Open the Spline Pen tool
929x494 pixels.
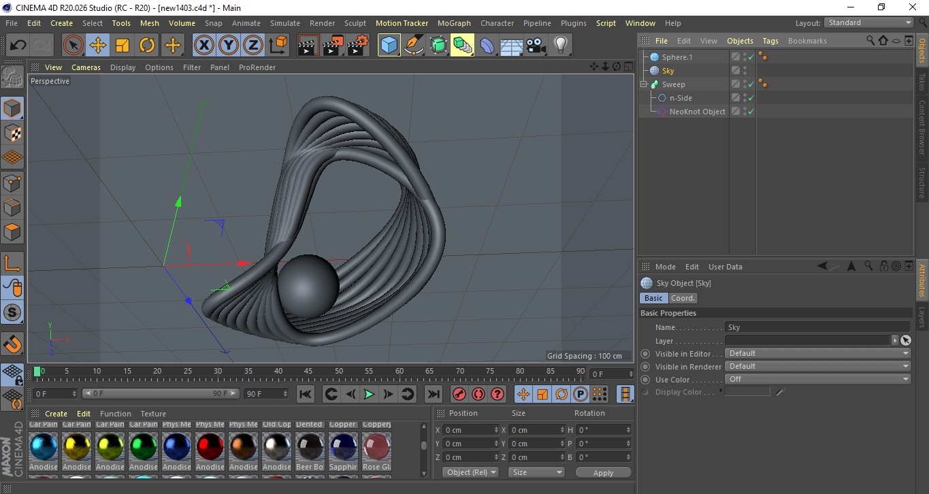click(414, 46)
